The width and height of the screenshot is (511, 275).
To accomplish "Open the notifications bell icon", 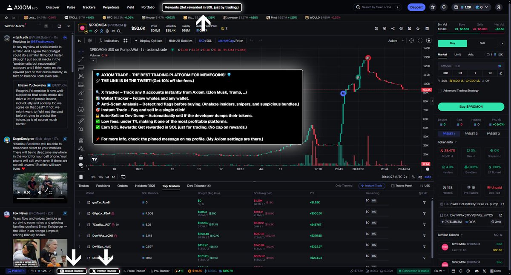I will tap(444, 7).
